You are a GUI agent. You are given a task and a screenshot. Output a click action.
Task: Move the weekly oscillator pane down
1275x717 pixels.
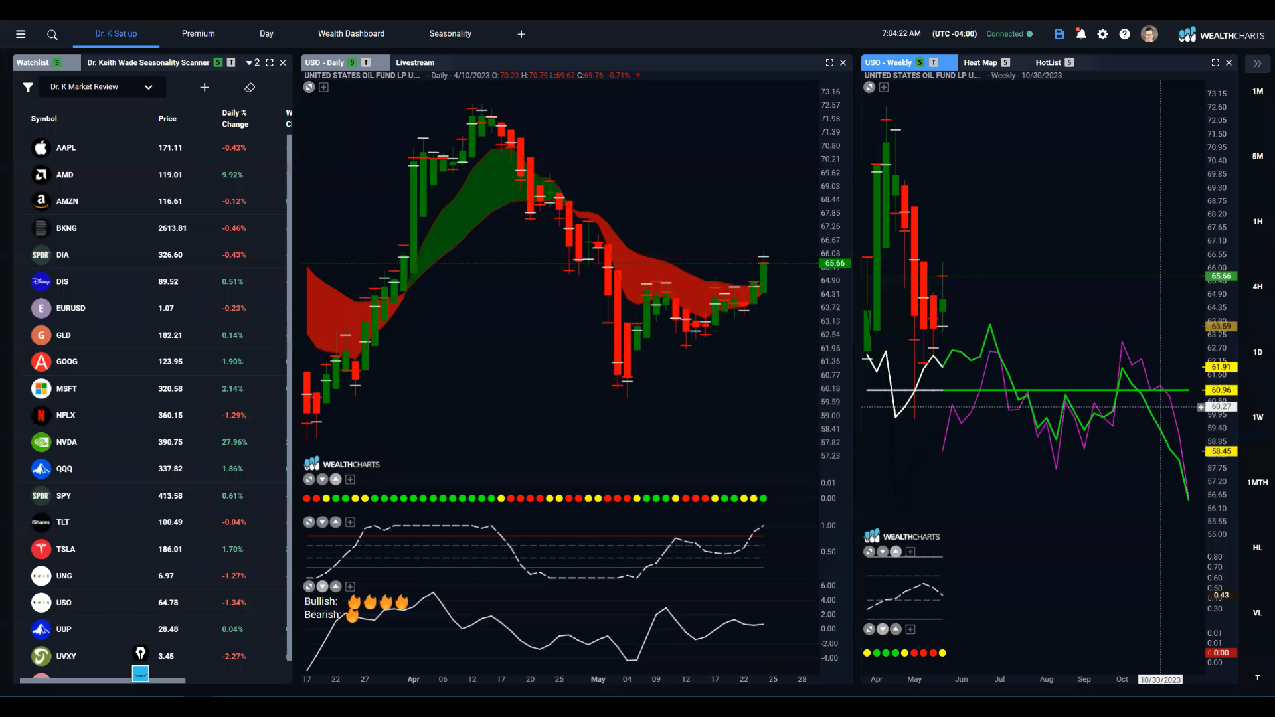pos(883,552)
